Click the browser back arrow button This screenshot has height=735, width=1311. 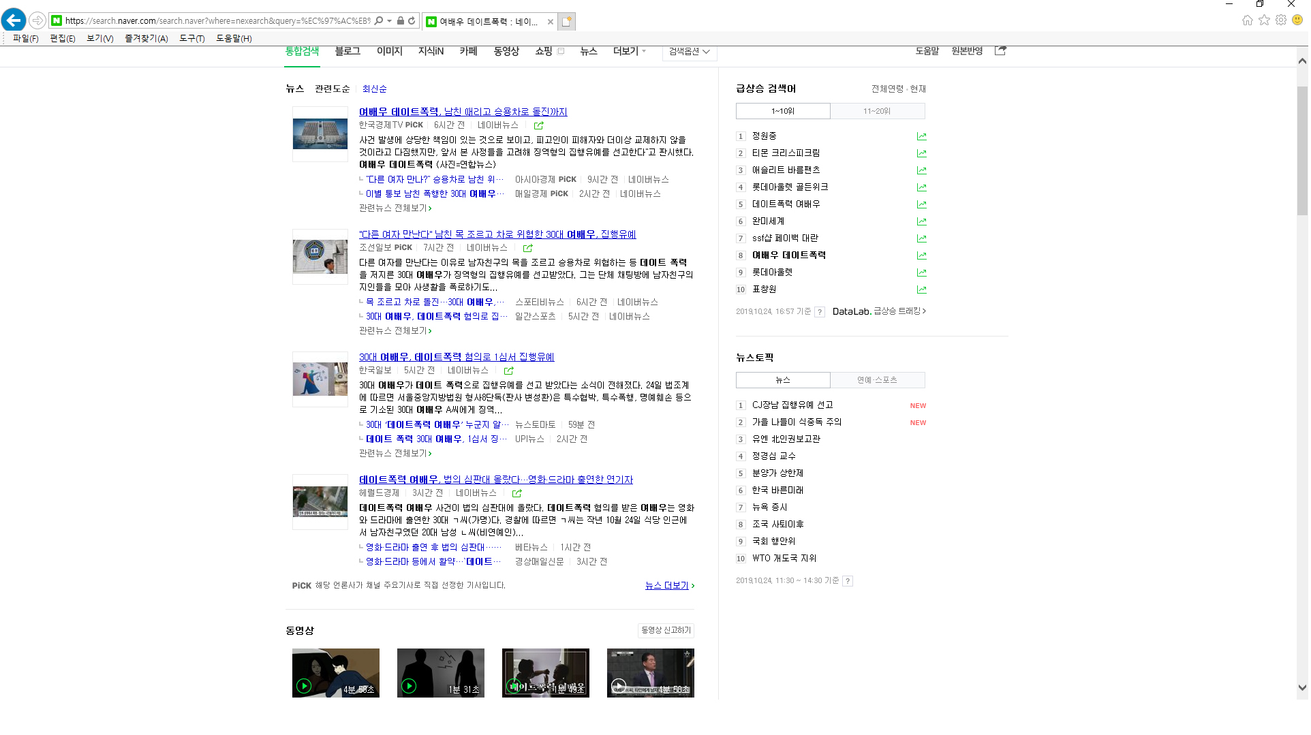click(14, 20)
